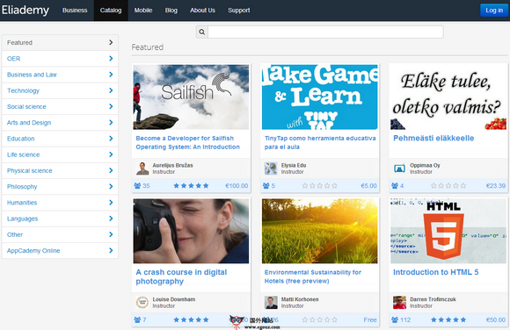This screenshot has height=330, width=510.
Task: Click Make Game & Learn thumbnail
Action: coord(320,97)
